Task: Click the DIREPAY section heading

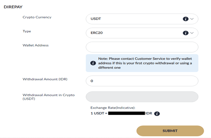Action: click(13, 7)
